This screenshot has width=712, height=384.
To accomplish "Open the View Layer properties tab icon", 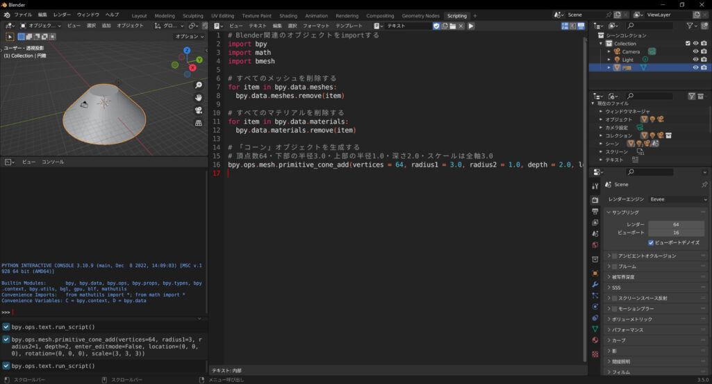I will [595, 222].
